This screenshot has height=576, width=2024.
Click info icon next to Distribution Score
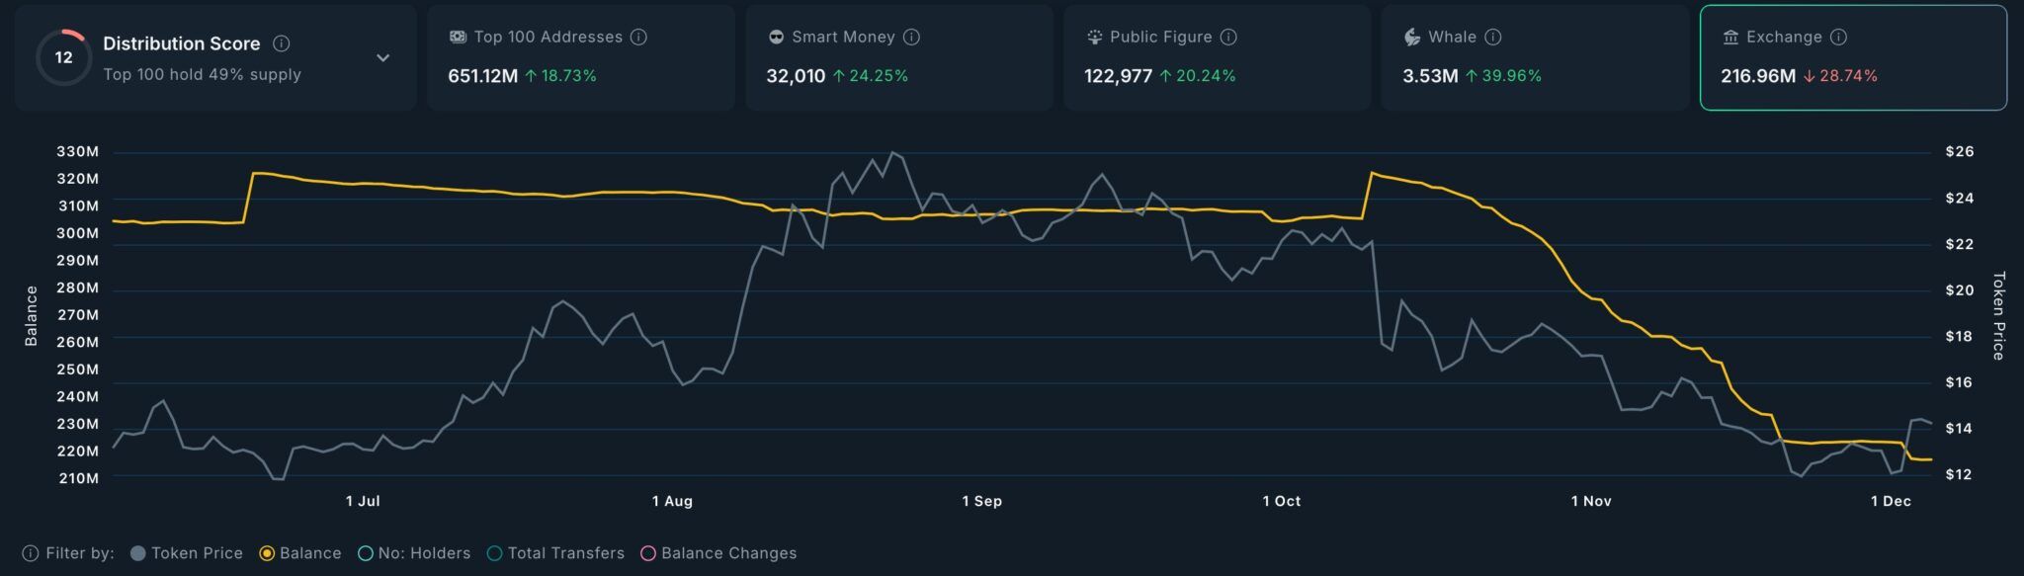[281, 43]
